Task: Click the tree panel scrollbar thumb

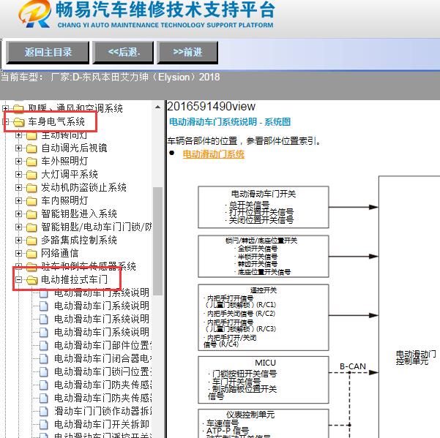Action: (x=157, y=241)
